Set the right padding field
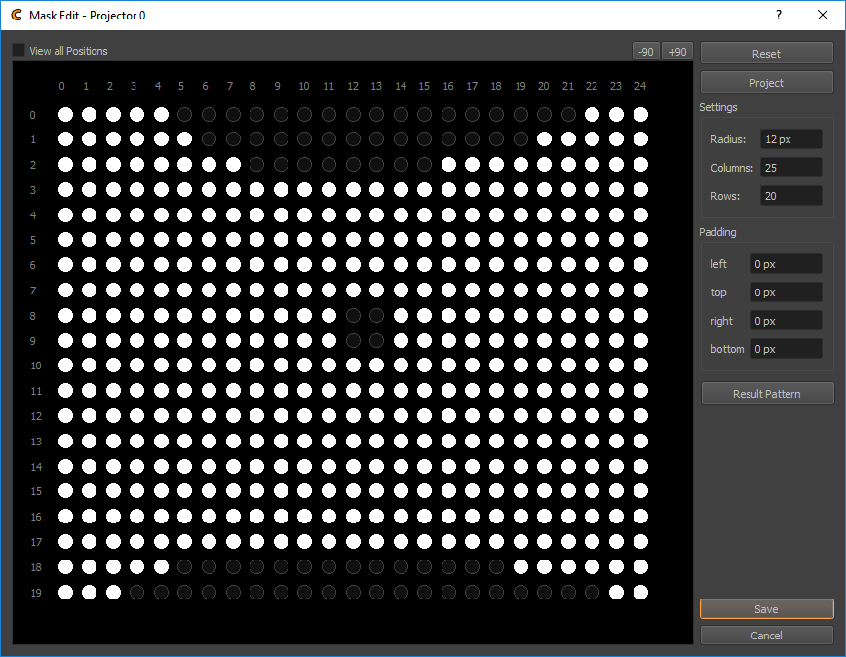846x657 pixels. point(787,321)
